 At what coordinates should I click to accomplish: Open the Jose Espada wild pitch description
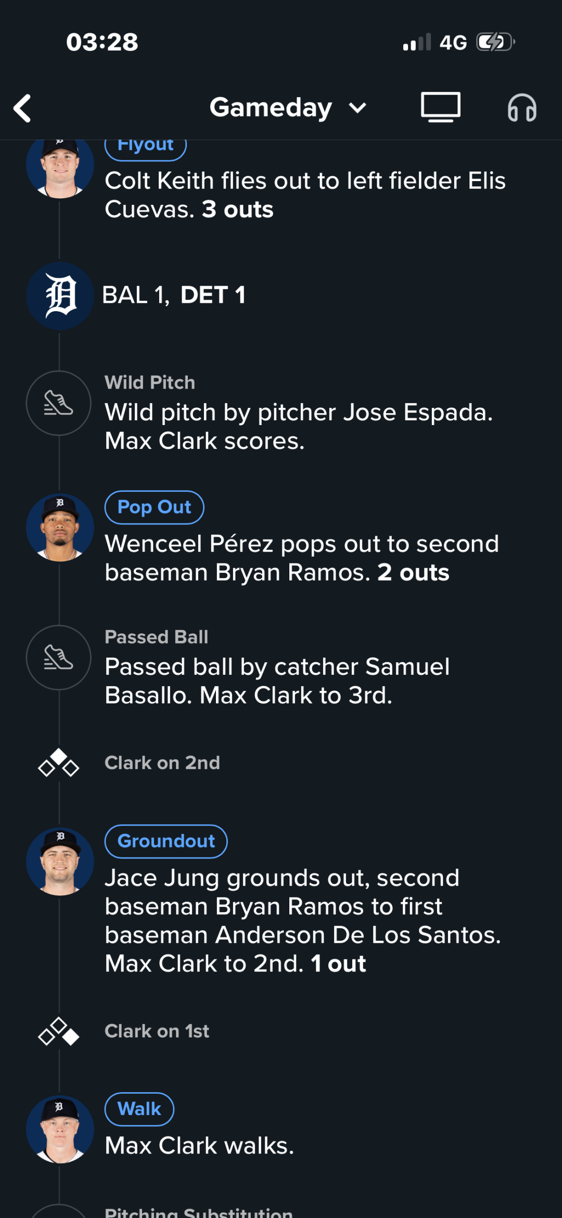[298, 427]
